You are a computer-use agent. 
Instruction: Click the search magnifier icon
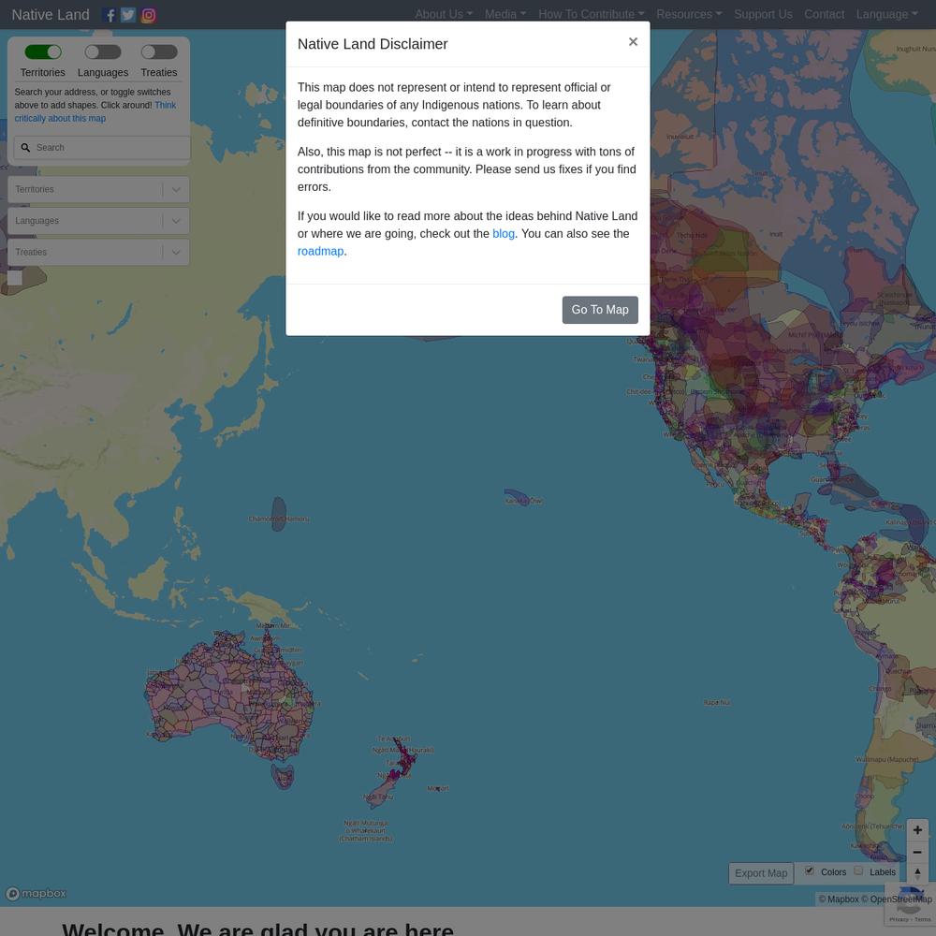click(x=25, y=148)
